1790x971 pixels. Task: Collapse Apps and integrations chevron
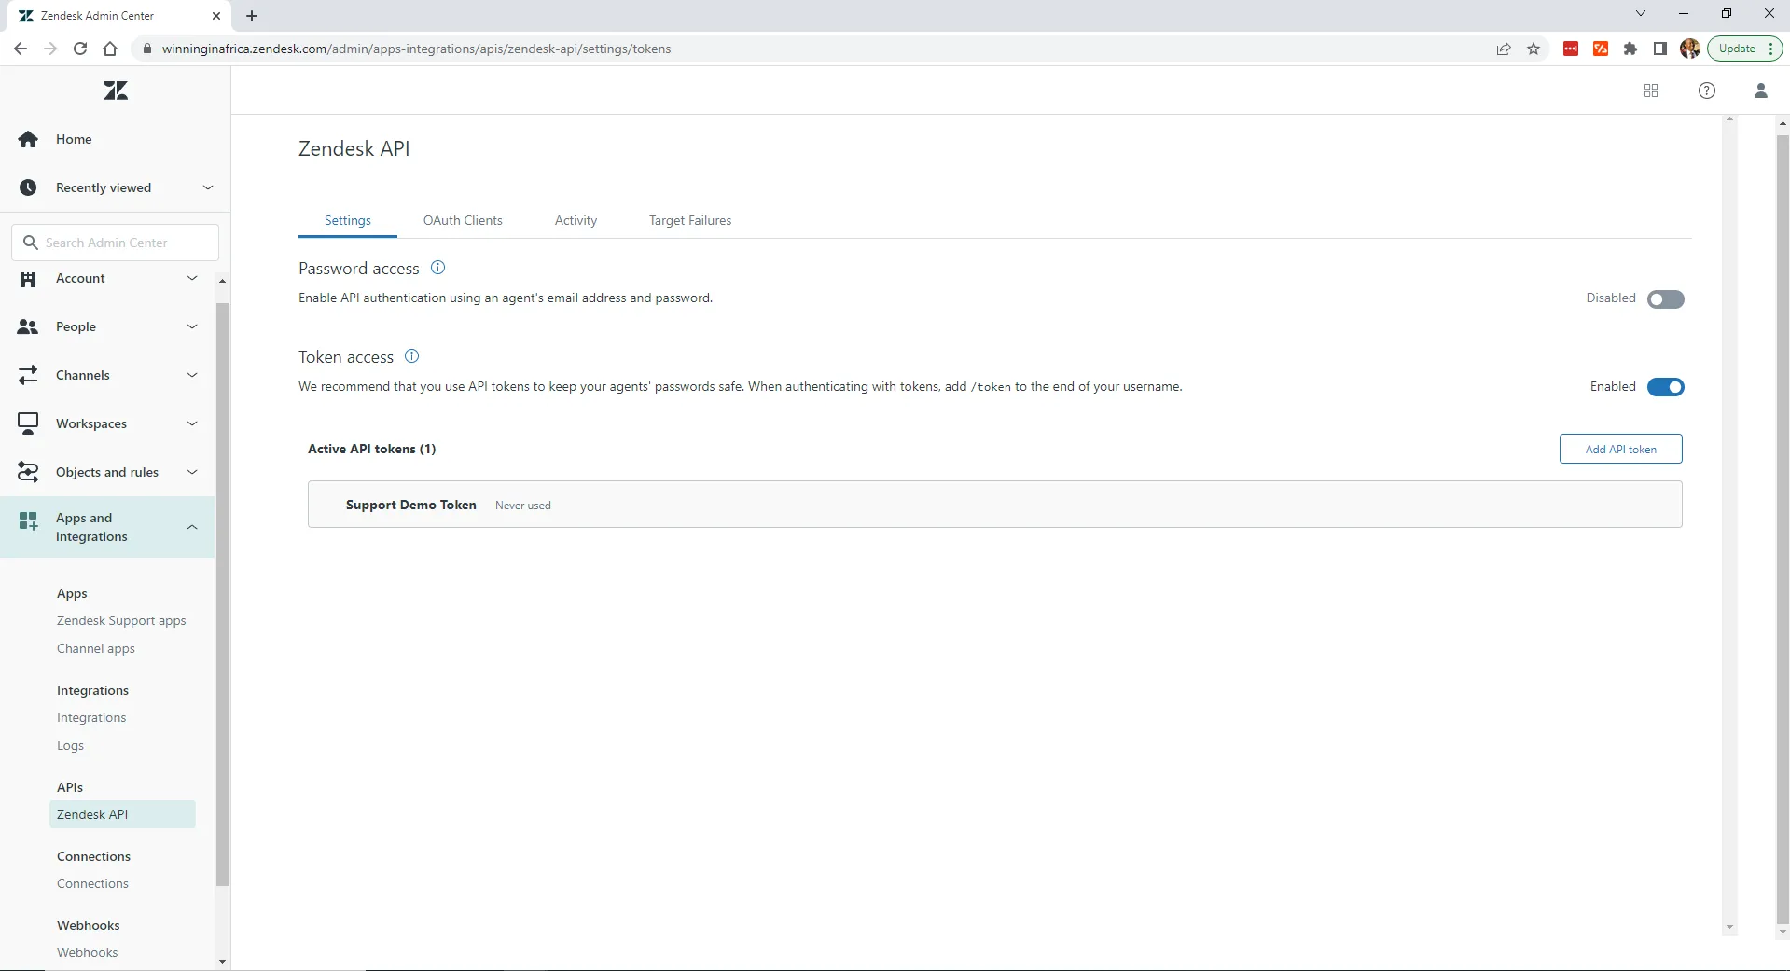(x=192, y=527)
